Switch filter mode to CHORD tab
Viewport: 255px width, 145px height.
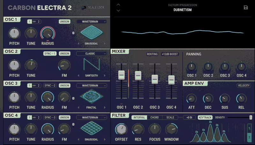[155, 117]
